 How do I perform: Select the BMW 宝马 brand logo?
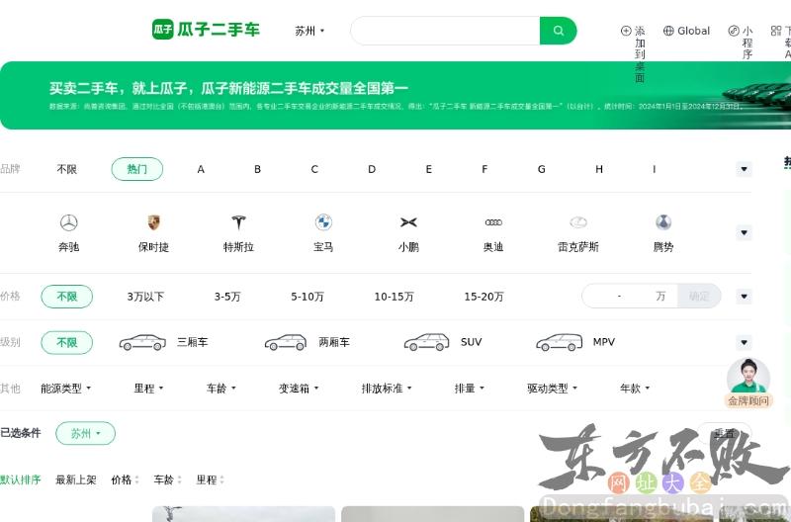point(323,222)
